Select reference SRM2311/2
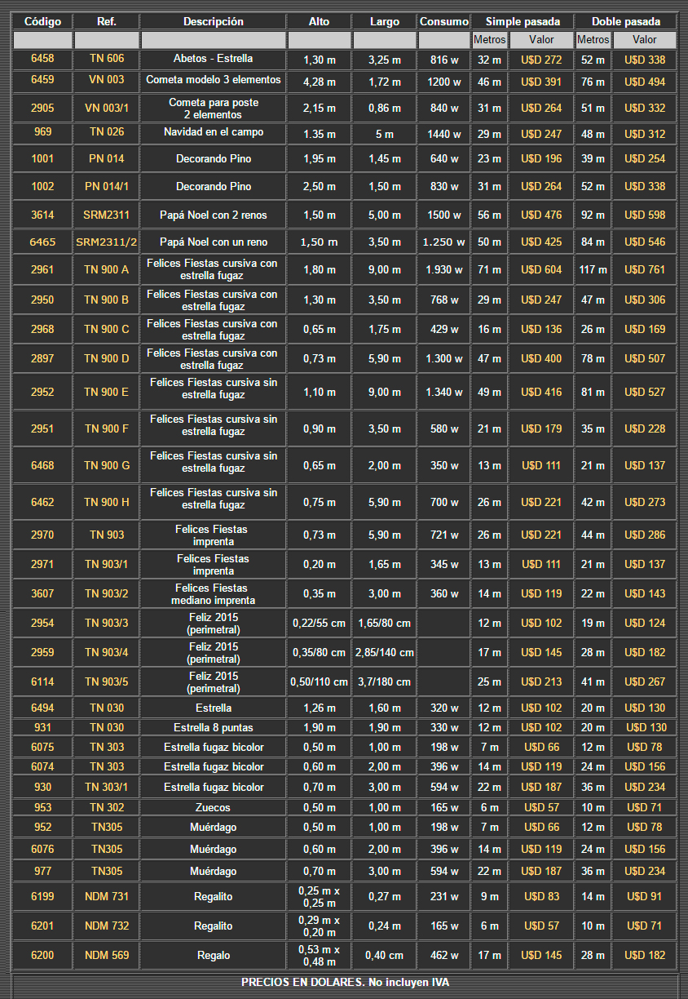The height and width of the screenshot is (999, 688). 107,242
